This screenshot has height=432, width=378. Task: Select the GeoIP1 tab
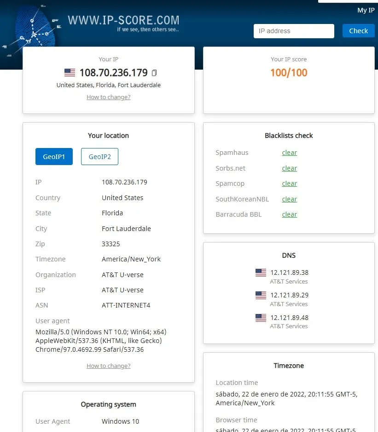coord(54,156)
